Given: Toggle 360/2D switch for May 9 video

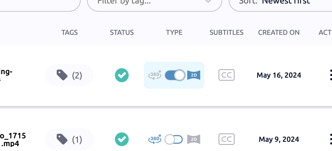Looking at the screenshot, I should (174, 139).
